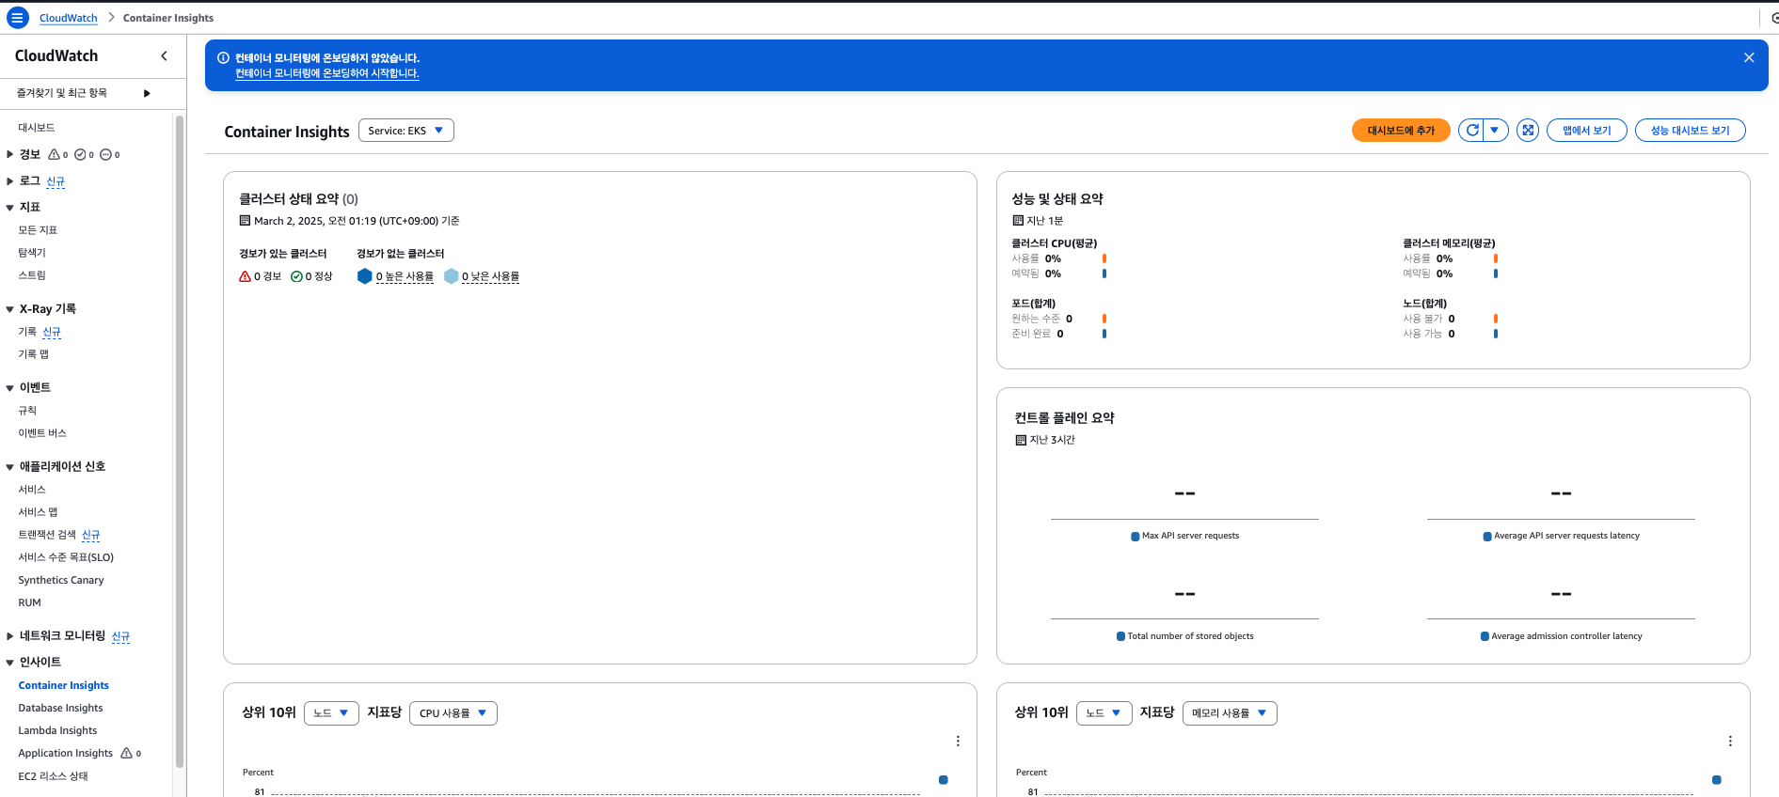
Task: Open the hamburger navigation menu icon
Action: (17, 18)
